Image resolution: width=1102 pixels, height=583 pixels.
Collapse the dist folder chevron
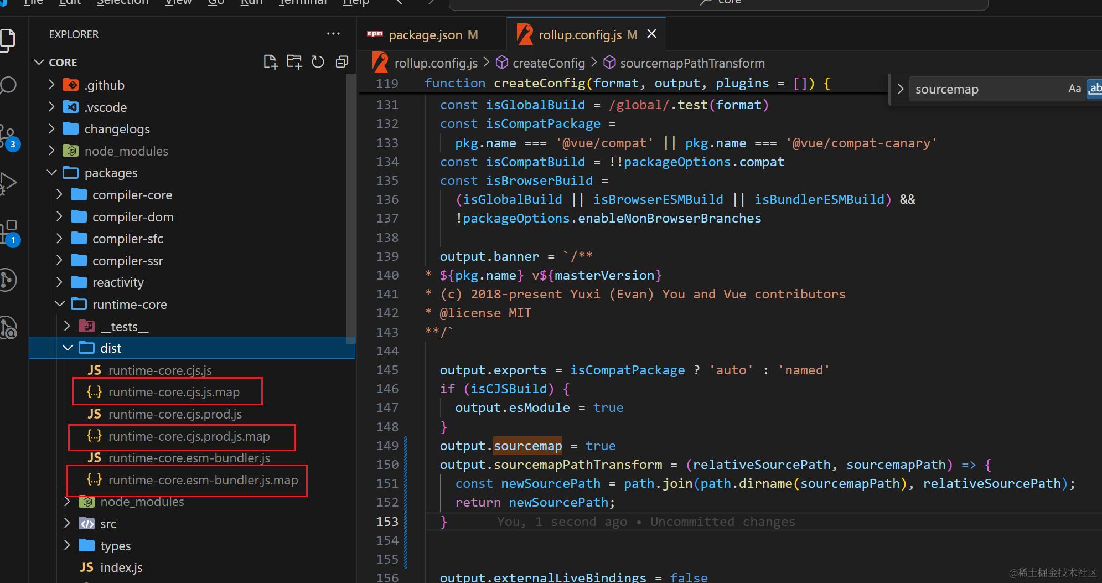tap(68, 348)
